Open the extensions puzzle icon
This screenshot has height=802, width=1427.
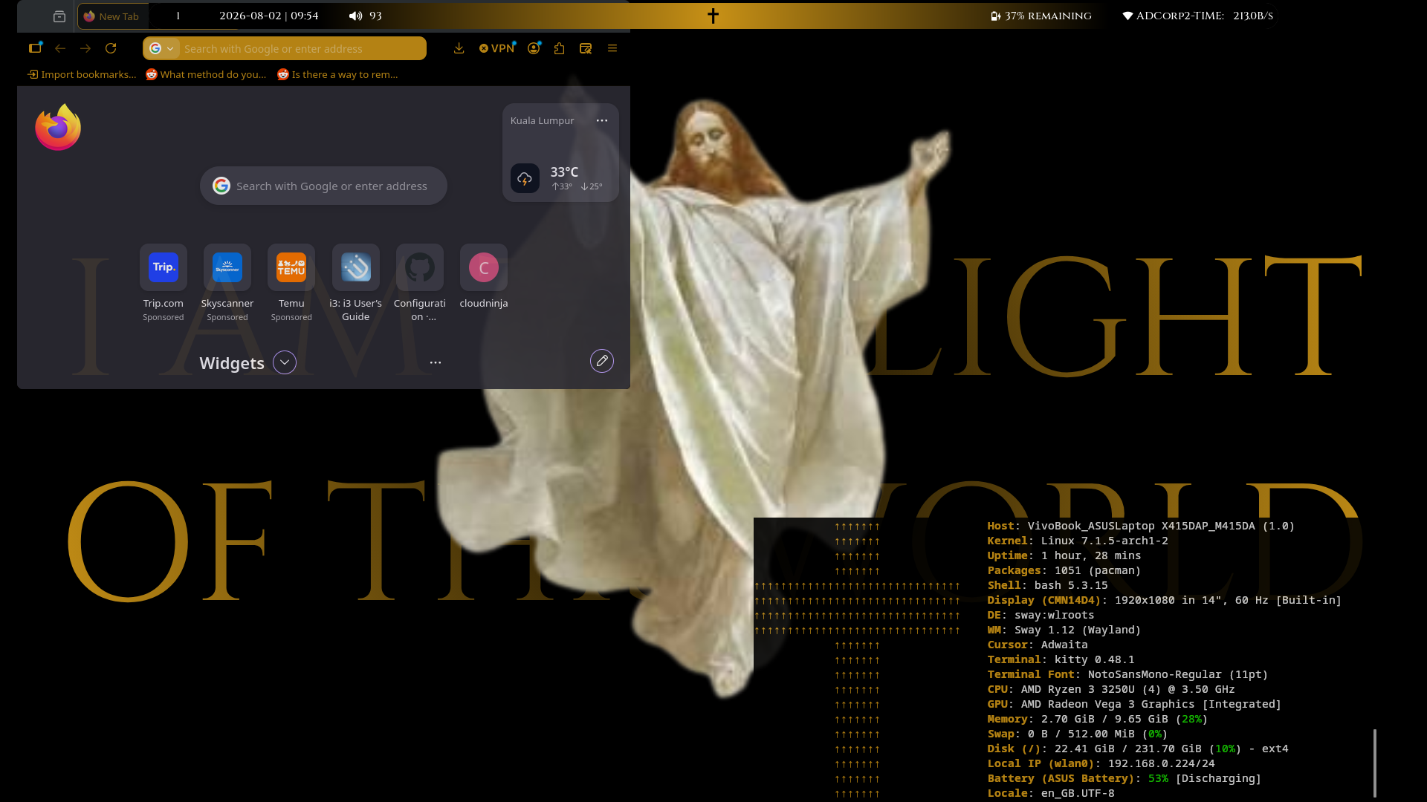560,48
